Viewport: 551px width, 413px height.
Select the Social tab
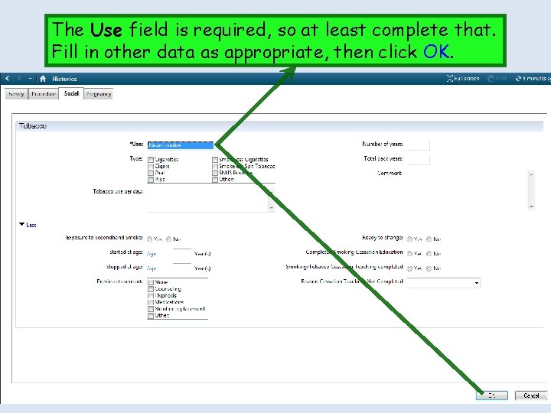(x=71, y=93)
